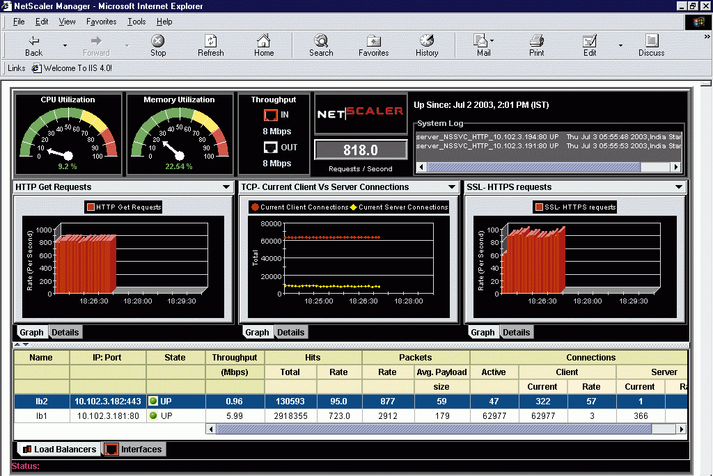Open the Search toolbar icon

point(321,40)
